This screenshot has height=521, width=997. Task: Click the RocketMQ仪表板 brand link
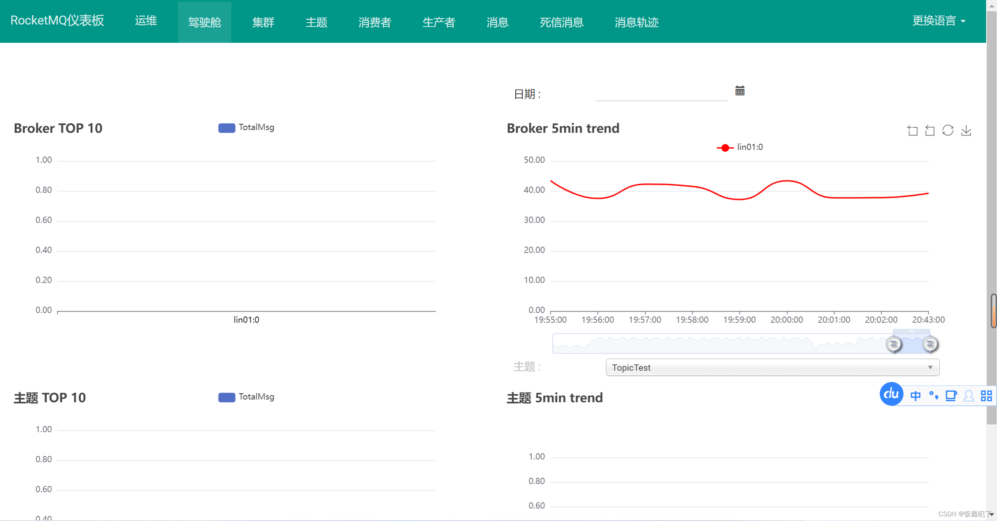tap(57, 20)
